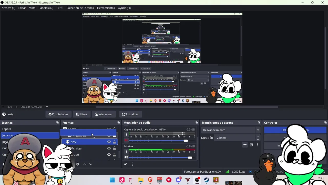Undock the Mezclador de audio panel
The image size is (328, 185).
pyautogui.click(x=197, y=123)
